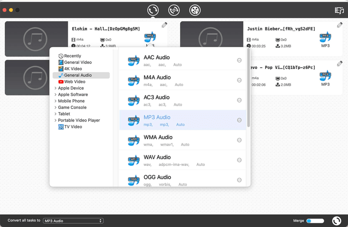The image size is (348, 227).
Task: Open settings for AAC Audio preset
Action: click(x=239, y=60)
